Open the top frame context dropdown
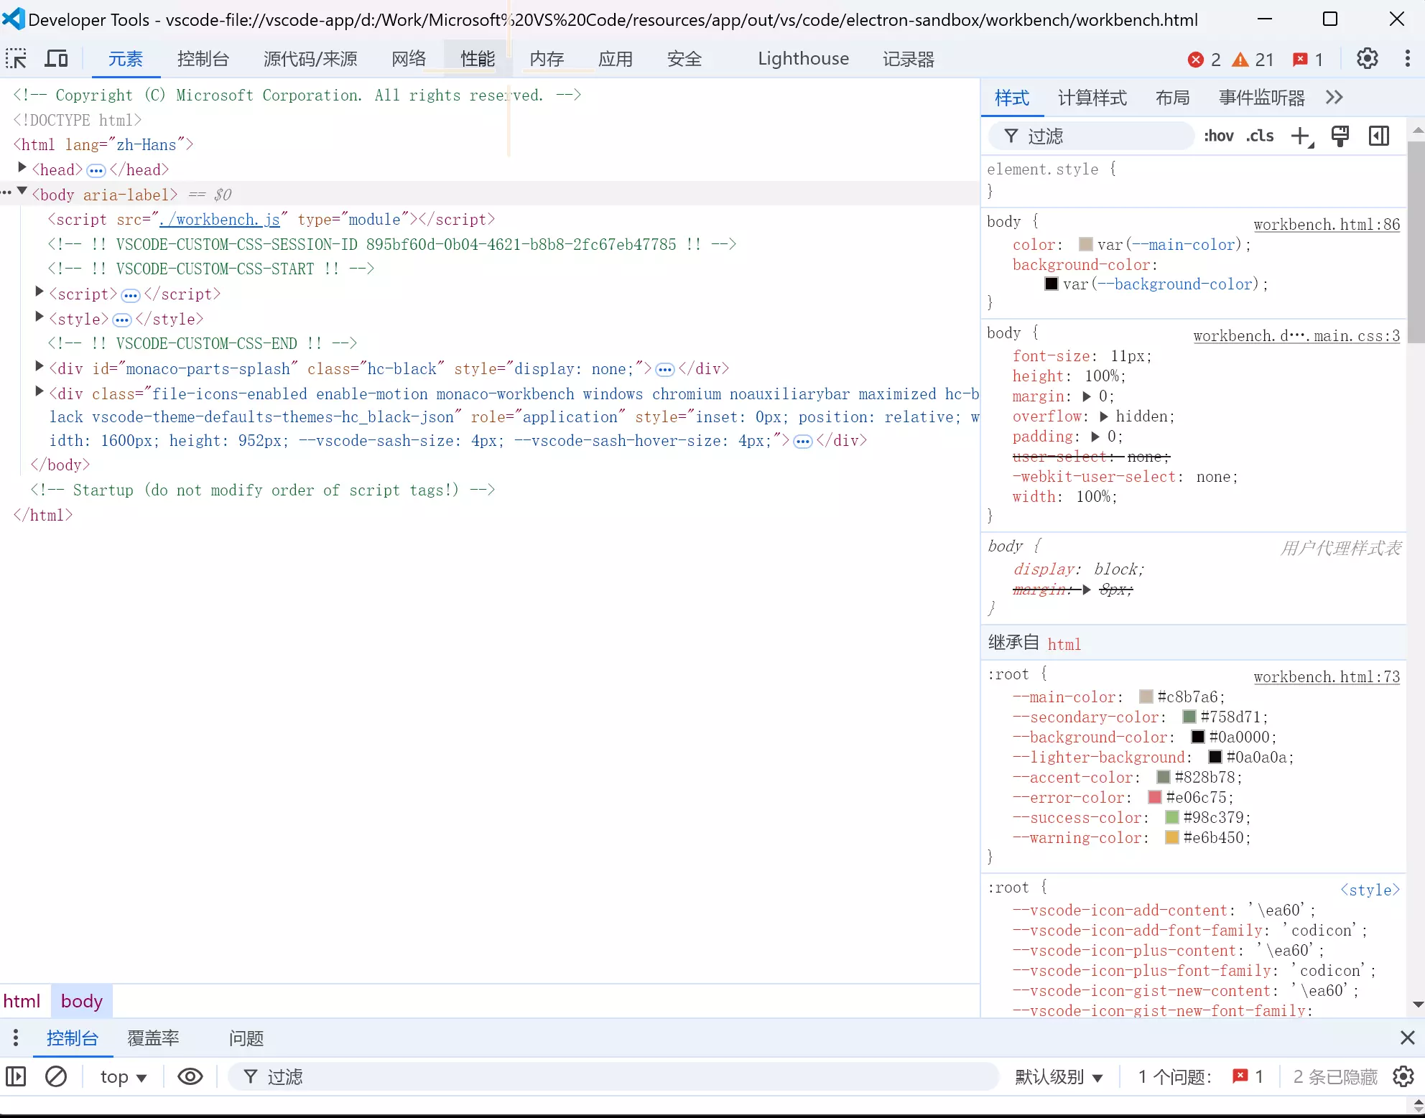Image resolution: width=1425 pixels, height=1118 pixels. 122,1076
